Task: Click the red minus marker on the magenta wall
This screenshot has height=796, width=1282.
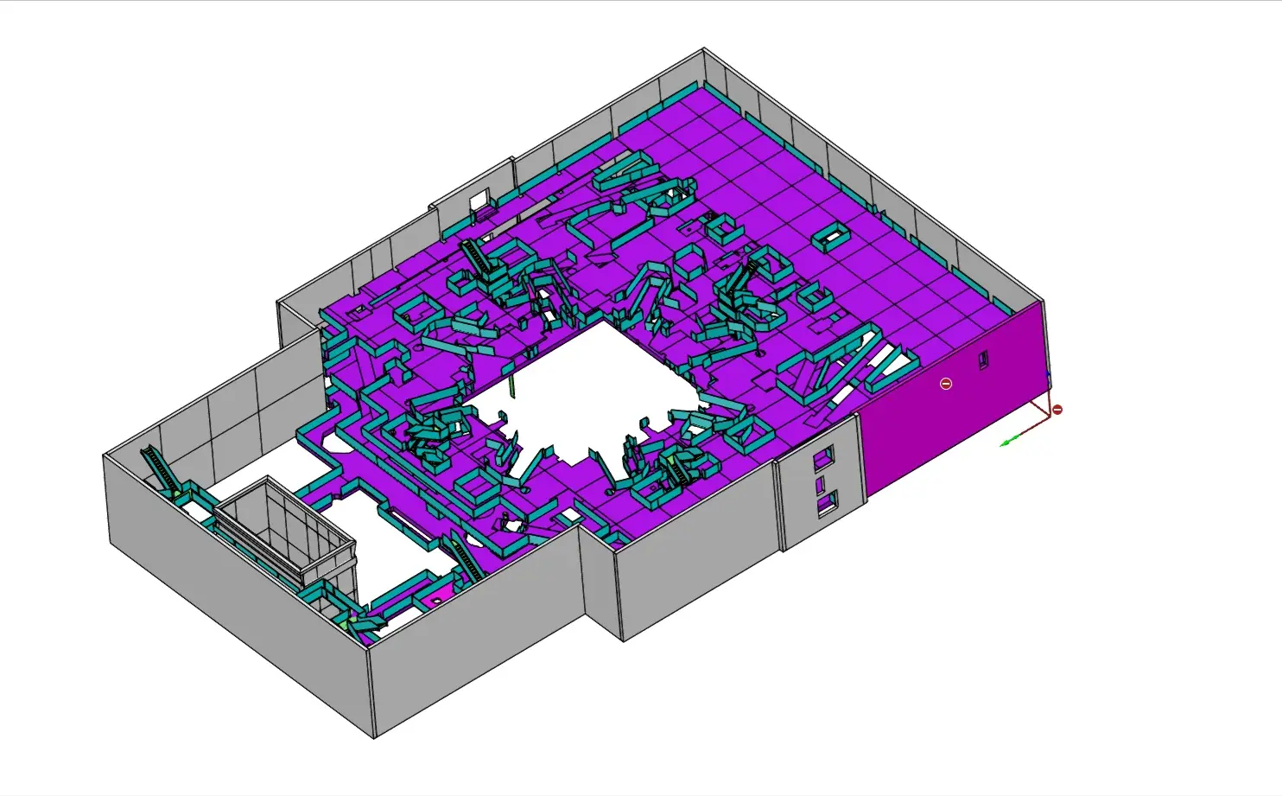Action: 946,384
